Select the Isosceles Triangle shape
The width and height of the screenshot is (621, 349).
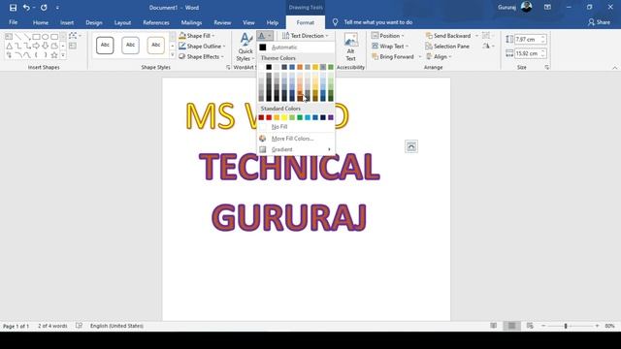tap(9, 46)
